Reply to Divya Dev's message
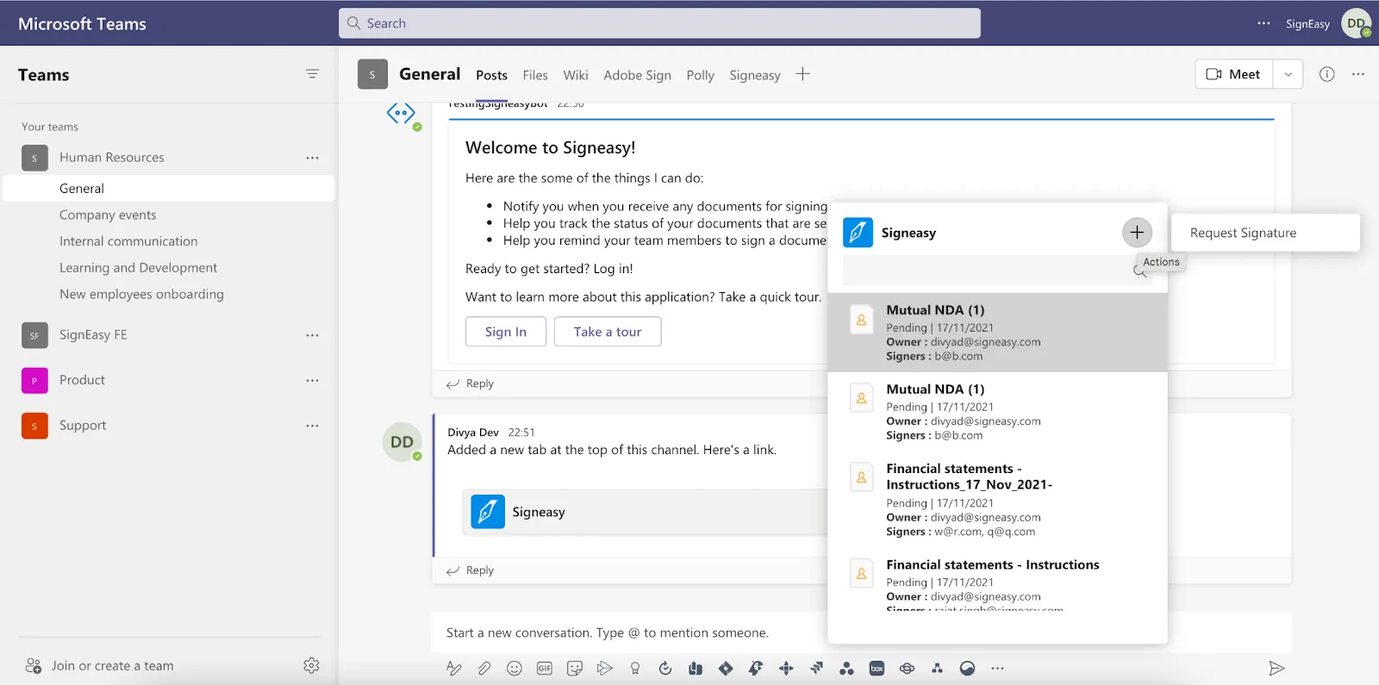 [471, 570]
